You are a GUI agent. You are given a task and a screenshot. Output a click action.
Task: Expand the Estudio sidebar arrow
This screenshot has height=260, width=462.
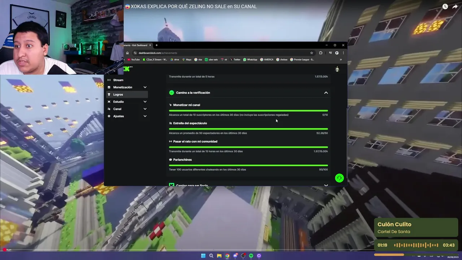(x=145, y=101)
